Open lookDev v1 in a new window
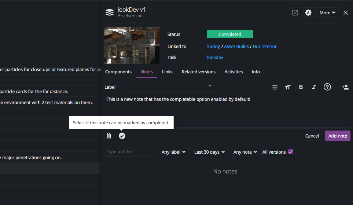Image resolution: width=353 pixels, height=205 pixels. (x=295, y=12)
